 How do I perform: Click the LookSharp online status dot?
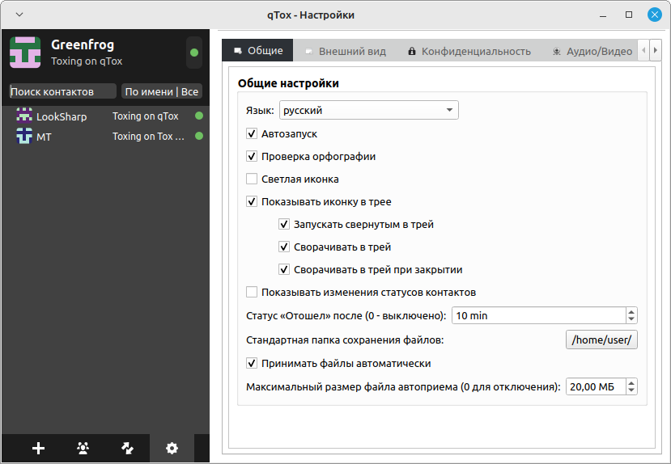[x=199, y=116]
